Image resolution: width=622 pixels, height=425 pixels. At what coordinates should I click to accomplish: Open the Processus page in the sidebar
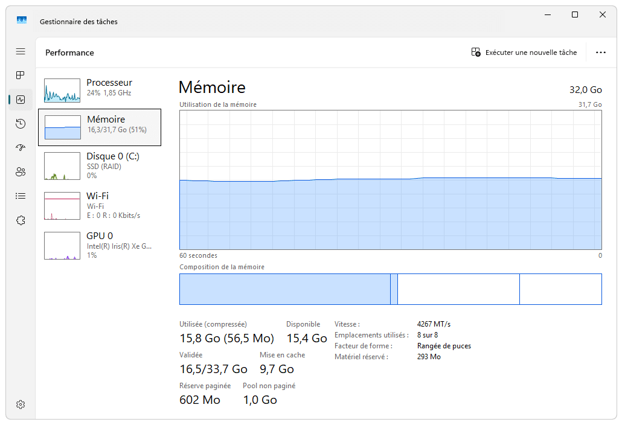coord(21,75)
